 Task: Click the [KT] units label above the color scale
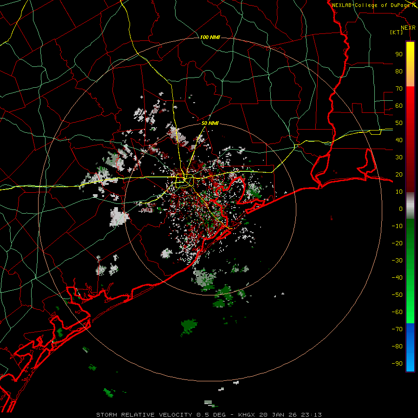coord(397,32)
